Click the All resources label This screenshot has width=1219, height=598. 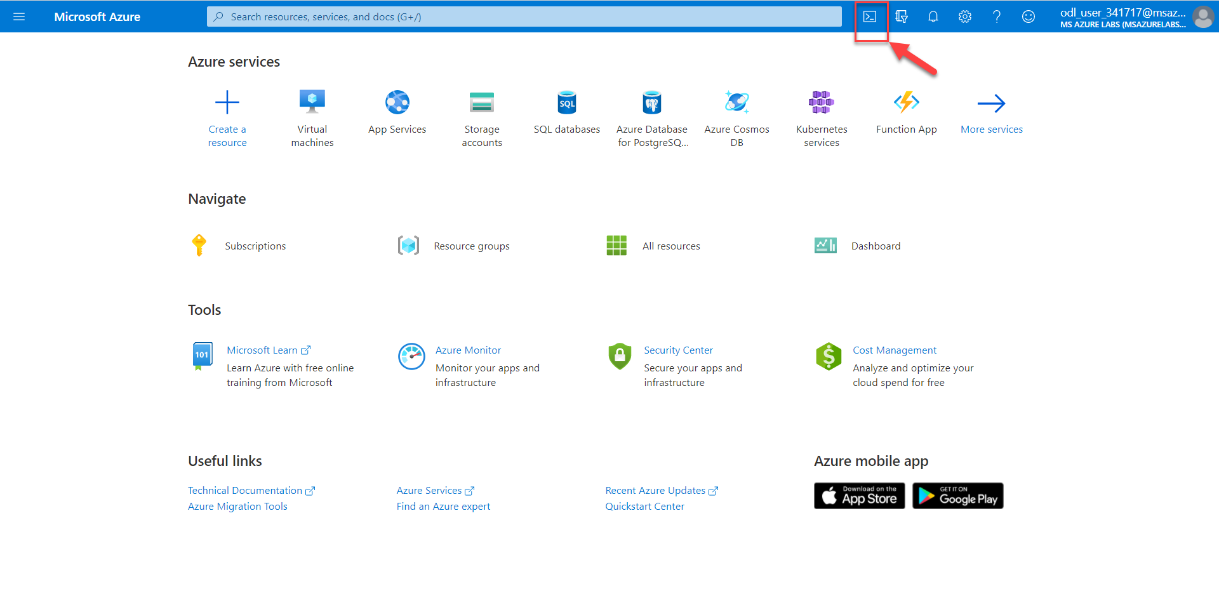coord(671,246)
